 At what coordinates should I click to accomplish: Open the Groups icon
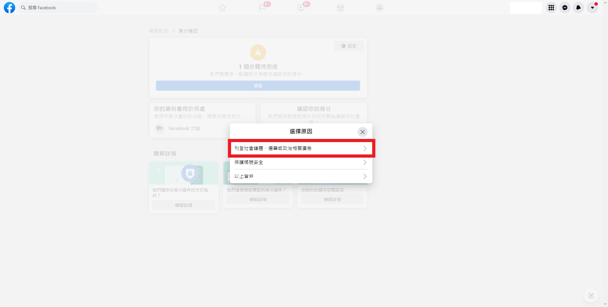[x=379, y=8]
